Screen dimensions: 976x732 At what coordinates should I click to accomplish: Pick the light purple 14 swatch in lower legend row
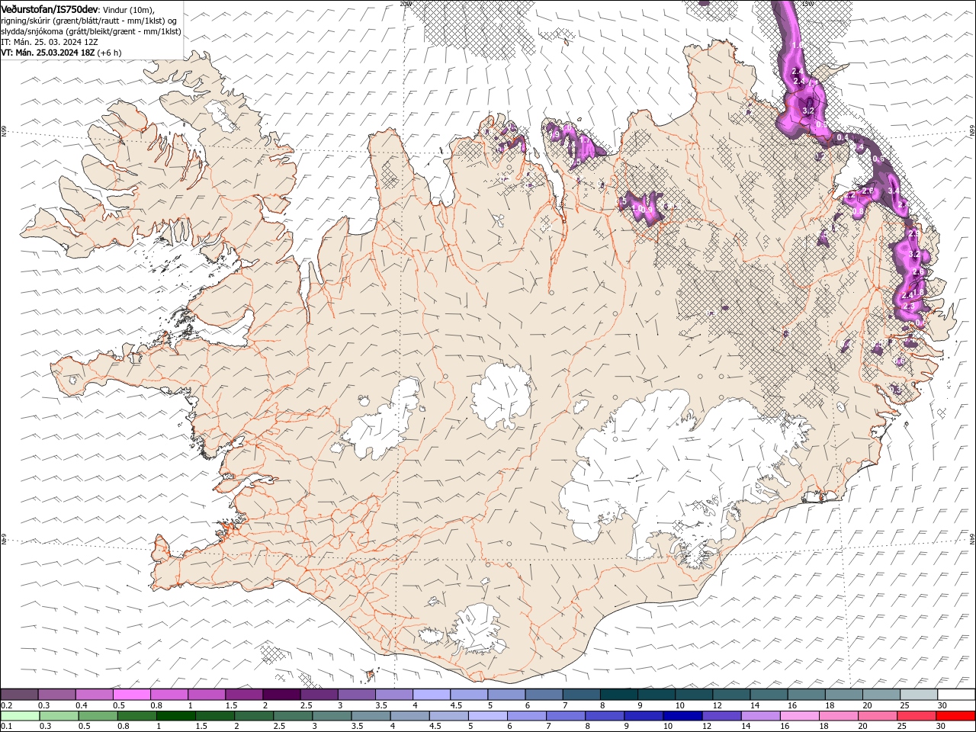(x=760, y=716)
